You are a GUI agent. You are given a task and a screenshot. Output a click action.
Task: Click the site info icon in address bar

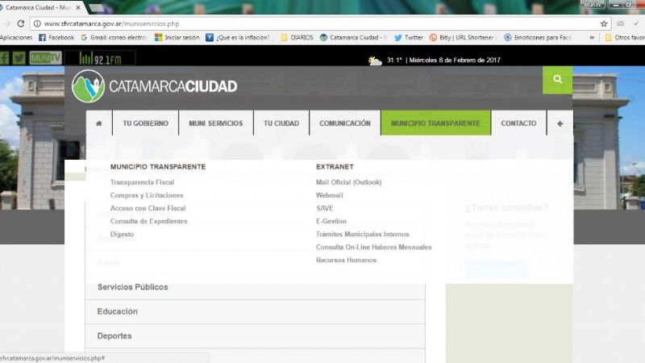[x=37, y=24]
